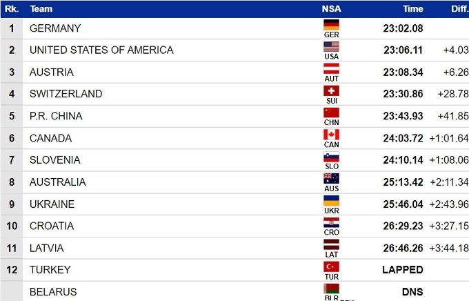Click the Canada flag icon
Image resolution: width=469 pixels, height=301 pixels.
[x=331, y=135]
